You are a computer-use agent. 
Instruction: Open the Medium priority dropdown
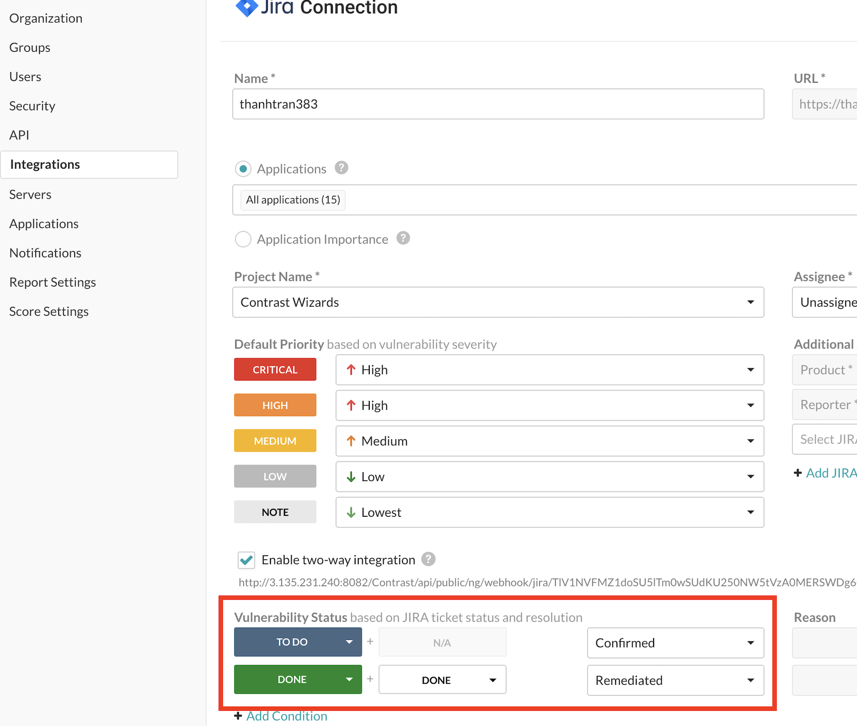[x=549, y=441]
